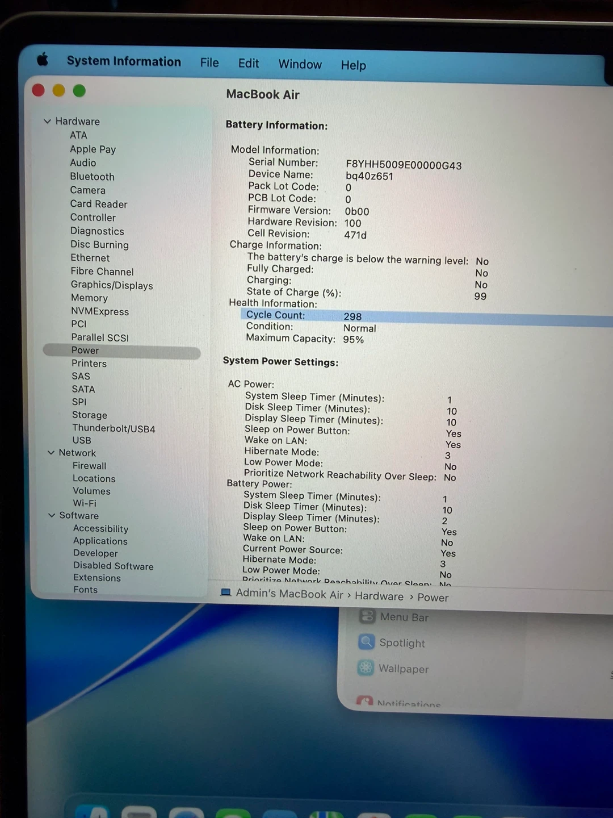The height and width of the screenshot is (818, 613).
Task: Click the device name bq40z651
Action: [370, 176]
